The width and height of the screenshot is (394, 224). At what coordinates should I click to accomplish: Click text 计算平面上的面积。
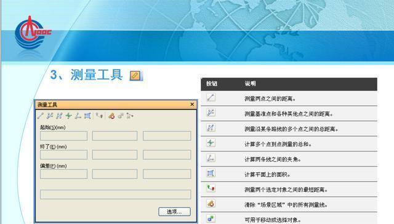[x=267, y=175]
